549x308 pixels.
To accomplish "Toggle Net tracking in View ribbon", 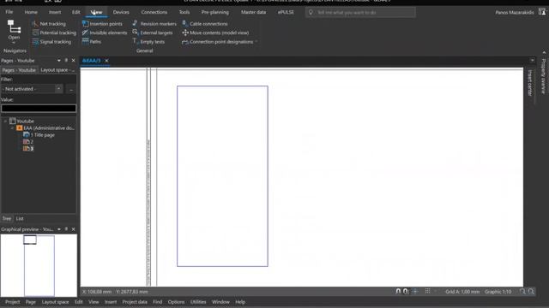I will pos(49,24).
